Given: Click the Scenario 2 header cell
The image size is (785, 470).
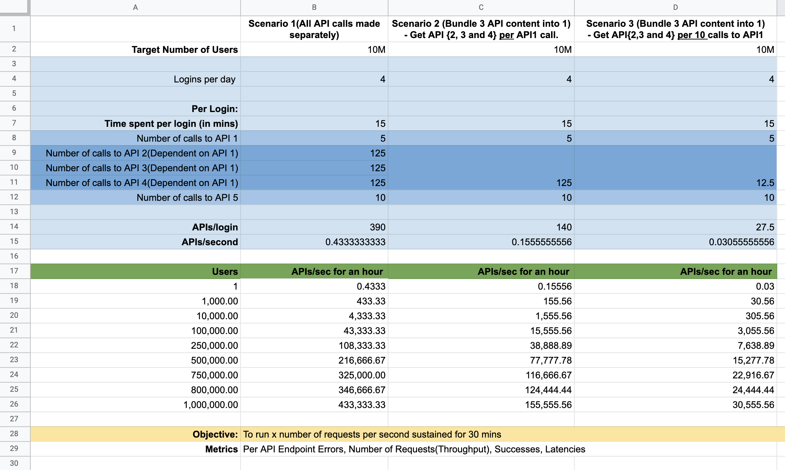Looking at the screenshot, I should click(x=481, y=29).
